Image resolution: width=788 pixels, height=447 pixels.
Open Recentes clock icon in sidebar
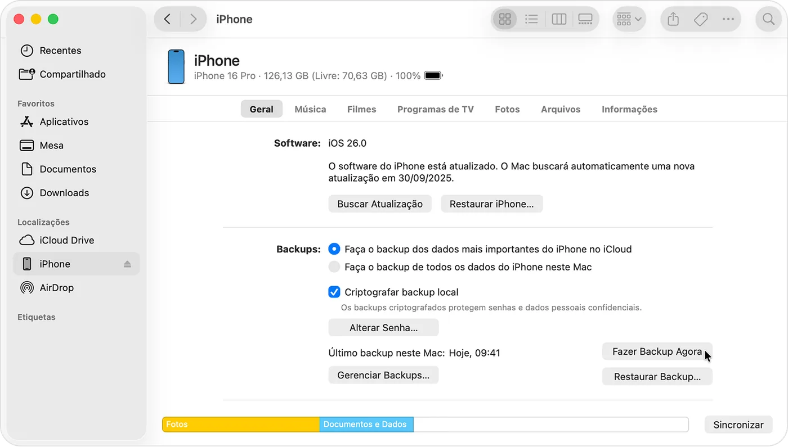26,51
